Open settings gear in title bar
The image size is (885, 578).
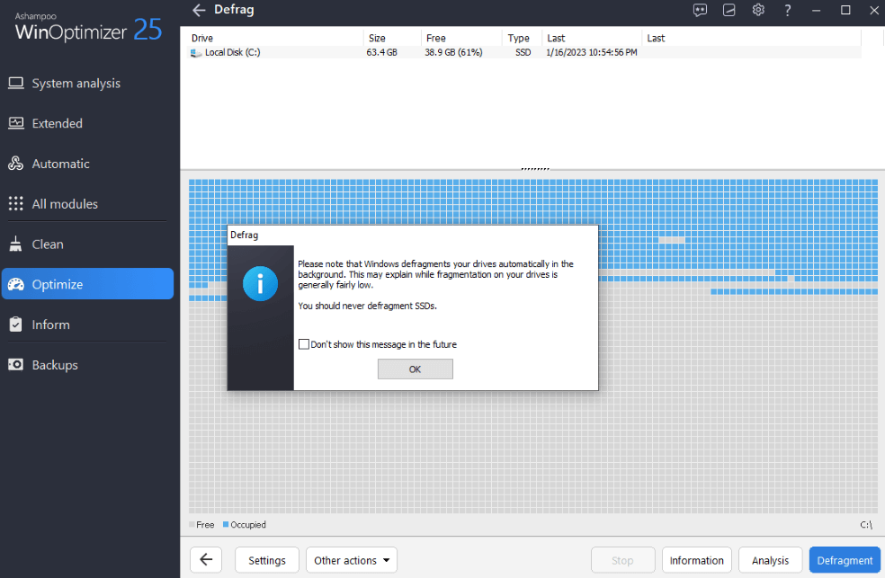click(758, 10)
